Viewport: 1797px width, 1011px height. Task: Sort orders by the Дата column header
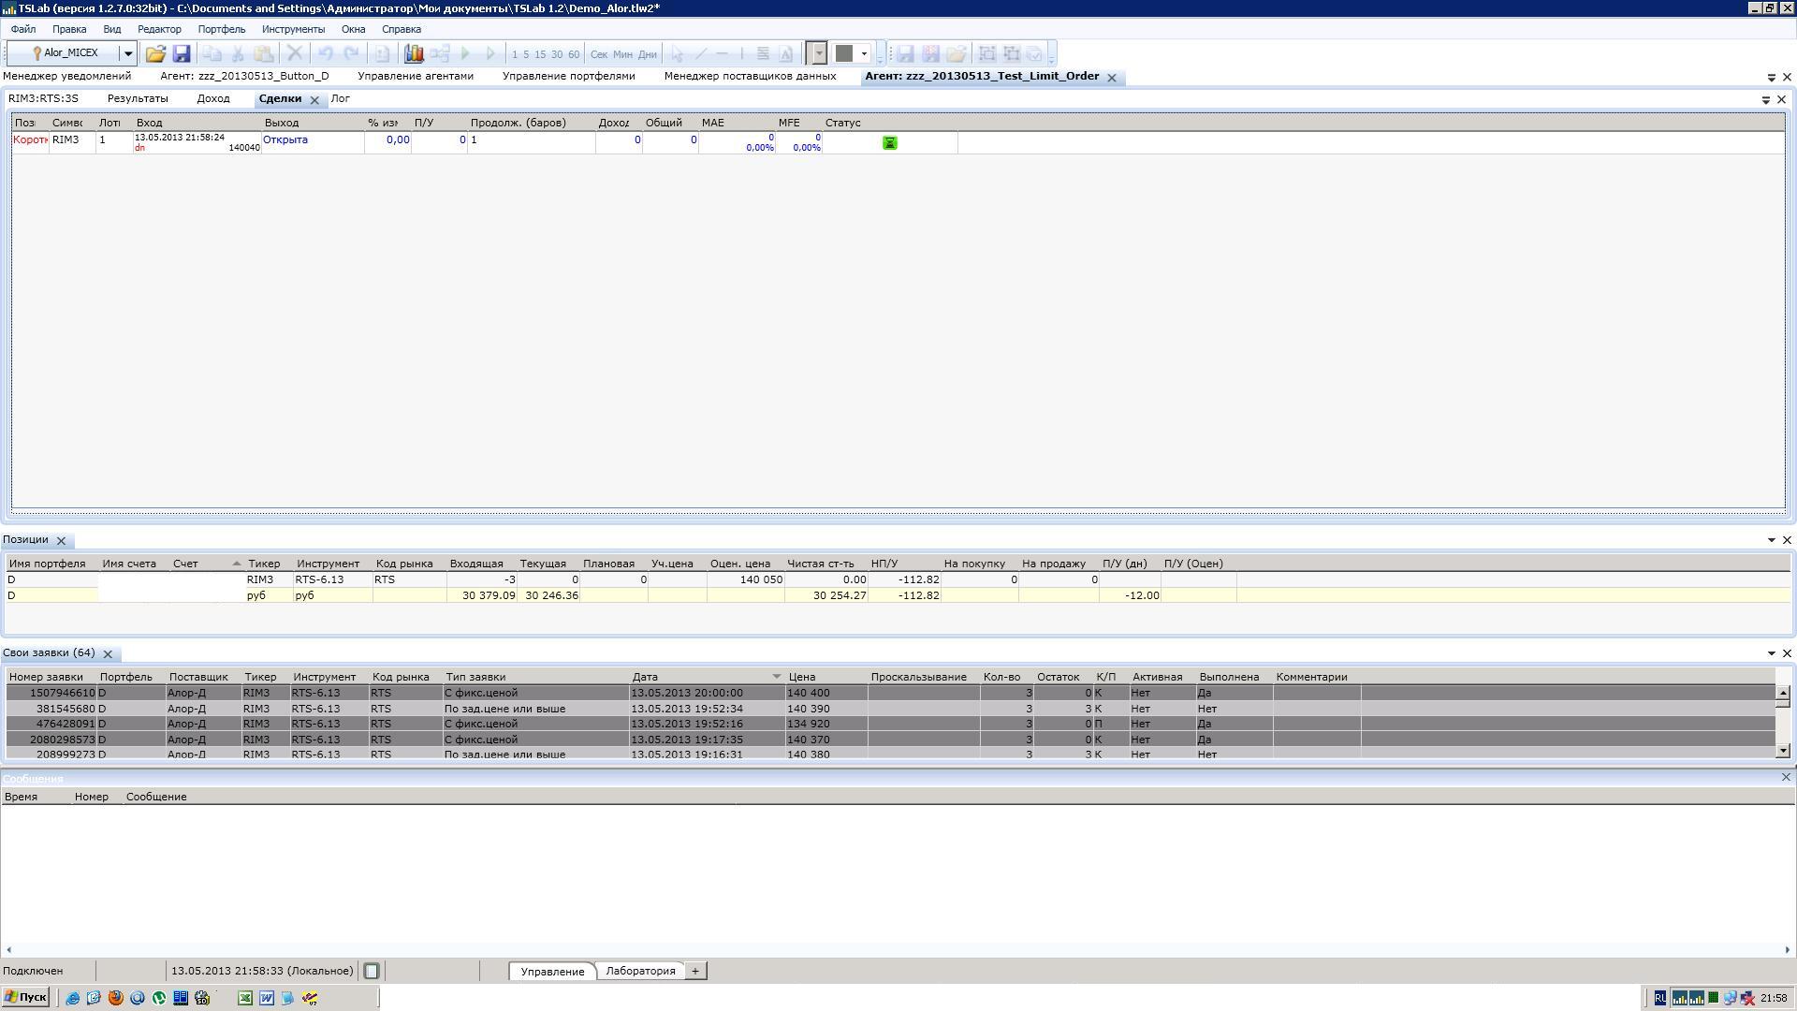[x=645, y=677]
